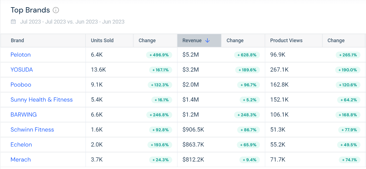This screenshot has width=366, height=169.
Task: Click the +16.1% units change badge
Action: 162,100
